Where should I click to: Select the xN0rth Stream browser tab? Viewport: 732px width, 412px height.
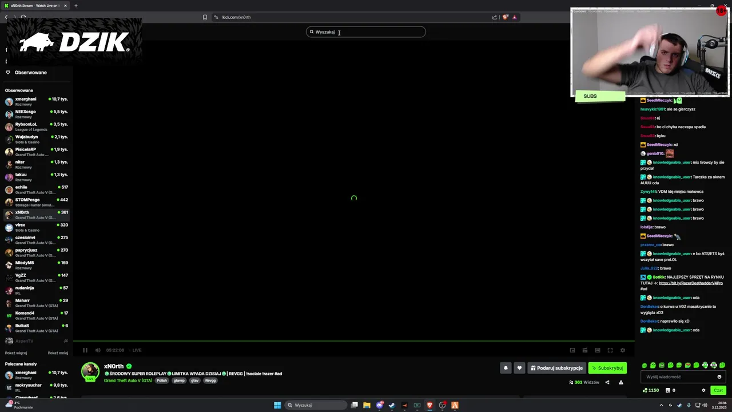(35, 6)
